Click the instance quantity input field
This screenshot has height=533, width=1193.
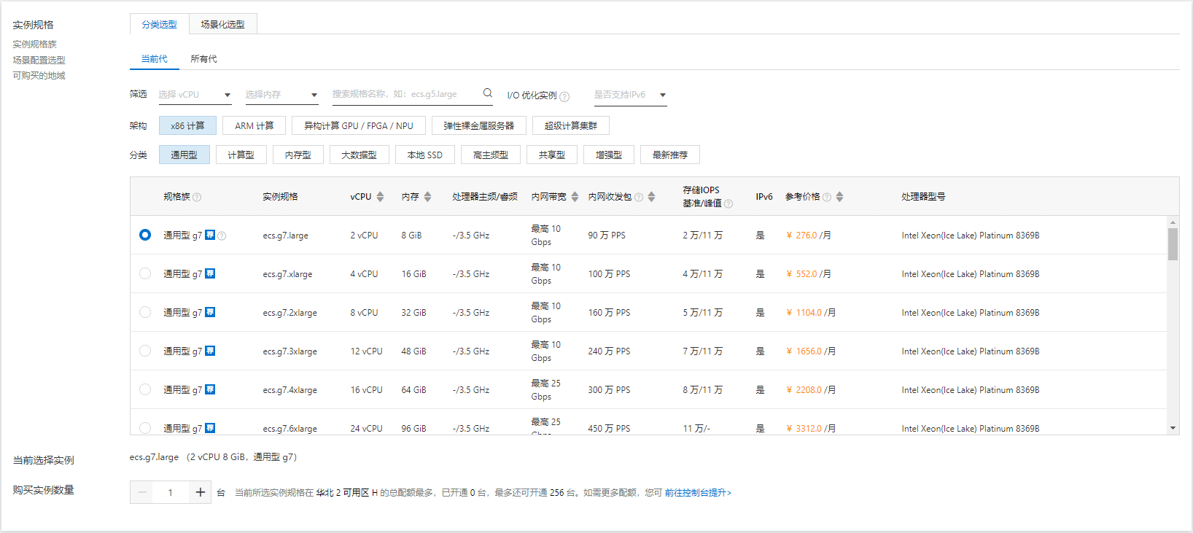(171, 492)
